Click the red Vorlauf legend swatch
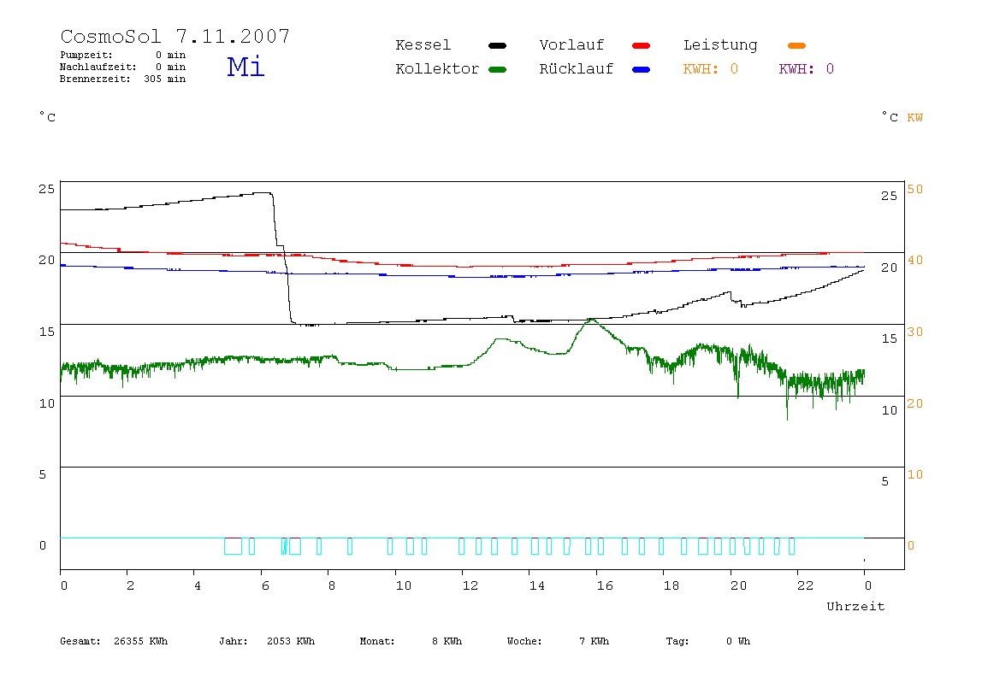This screenshot has height=694, width=982. [642, 45]
